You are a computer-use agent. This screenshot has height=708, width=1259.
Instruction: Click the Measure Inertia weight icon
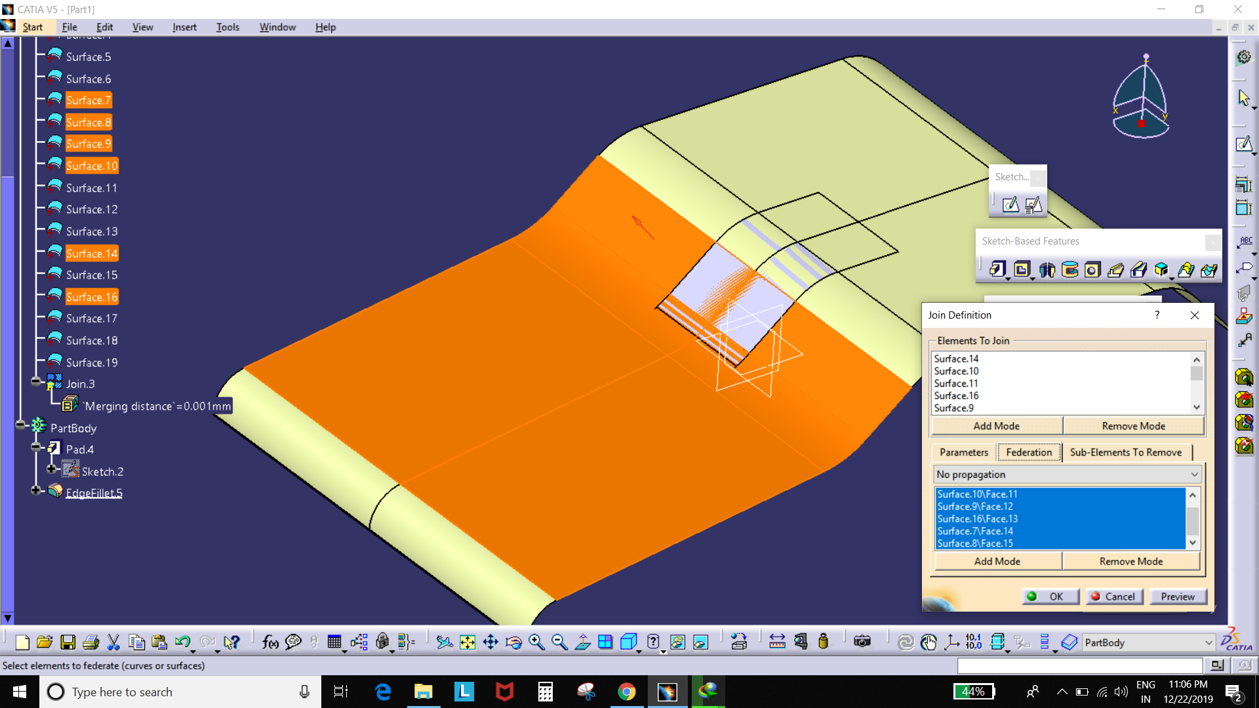coord(824,642)
